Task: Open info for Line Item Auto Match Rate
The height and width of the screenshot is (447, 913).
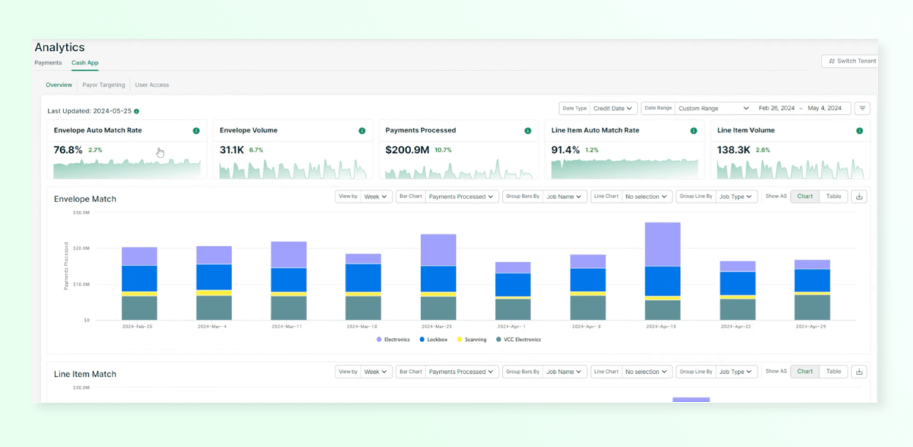Action: (693, 130)
